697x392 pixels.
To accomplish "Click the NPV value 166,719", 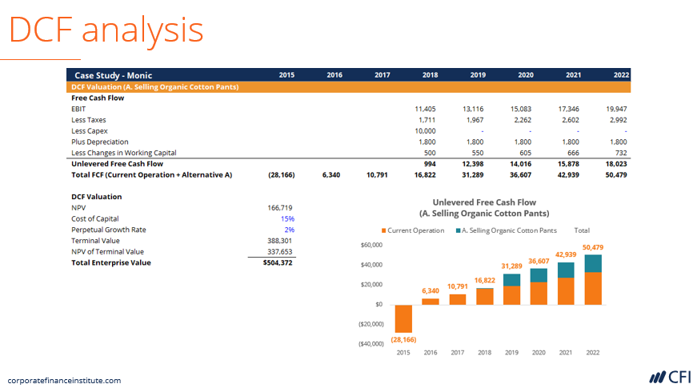I will point(279,207).
